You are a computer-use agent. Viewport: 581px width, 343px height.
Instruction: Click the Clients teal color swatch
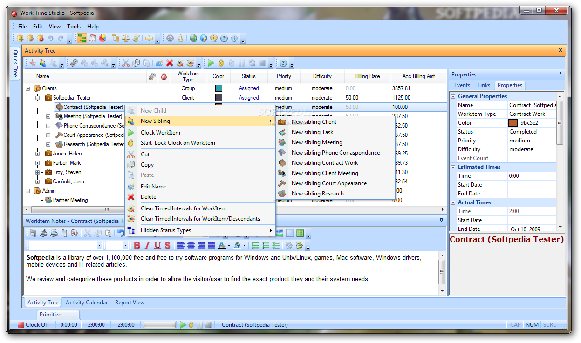coord(219,88)
